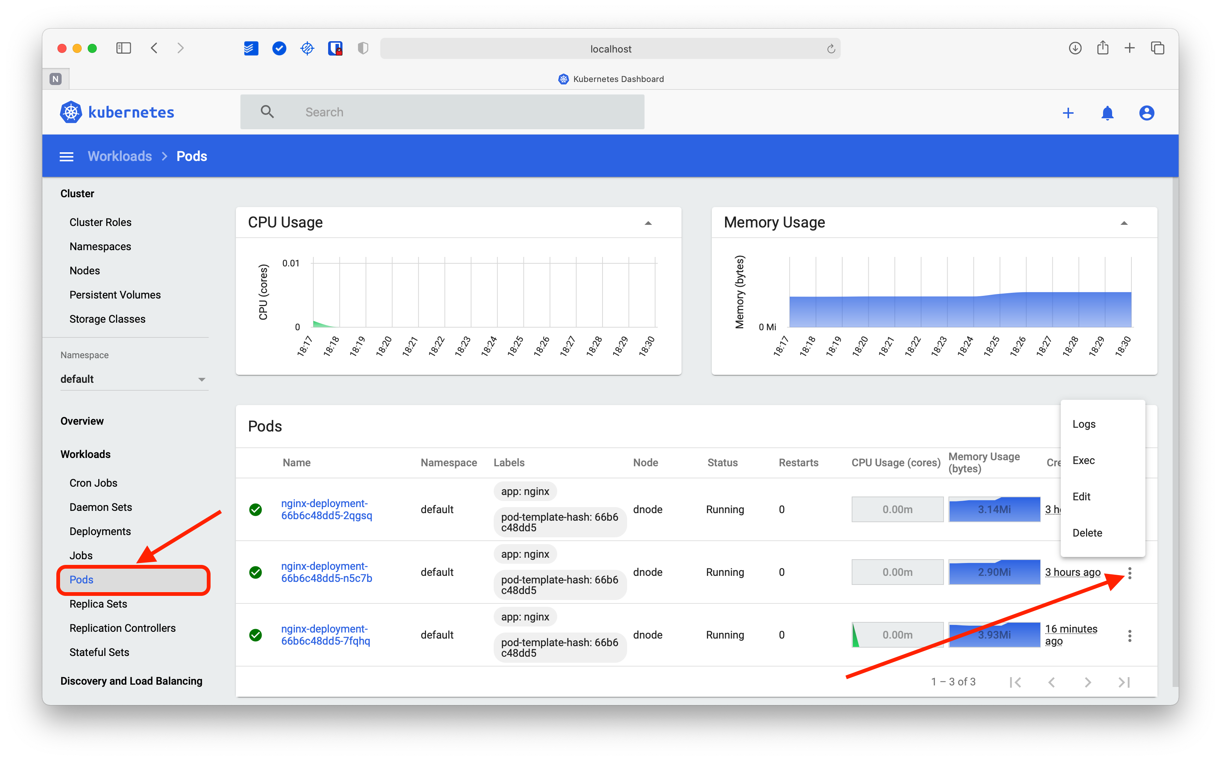1221x761 pixels.
Task: Open a new tab with plus icon
Action: click(1130, 48)
